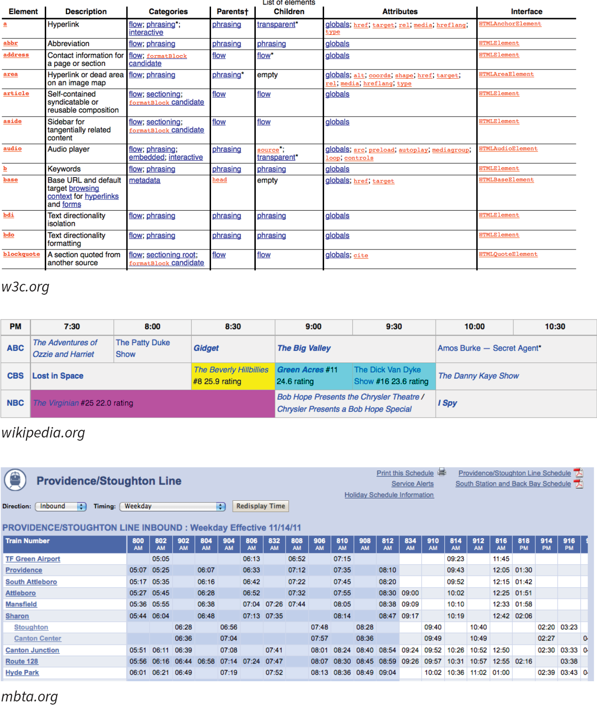Click train number 800 AM column header
Image resolution: width=597 pixels, height=710 pixels.
pos(138,544)
